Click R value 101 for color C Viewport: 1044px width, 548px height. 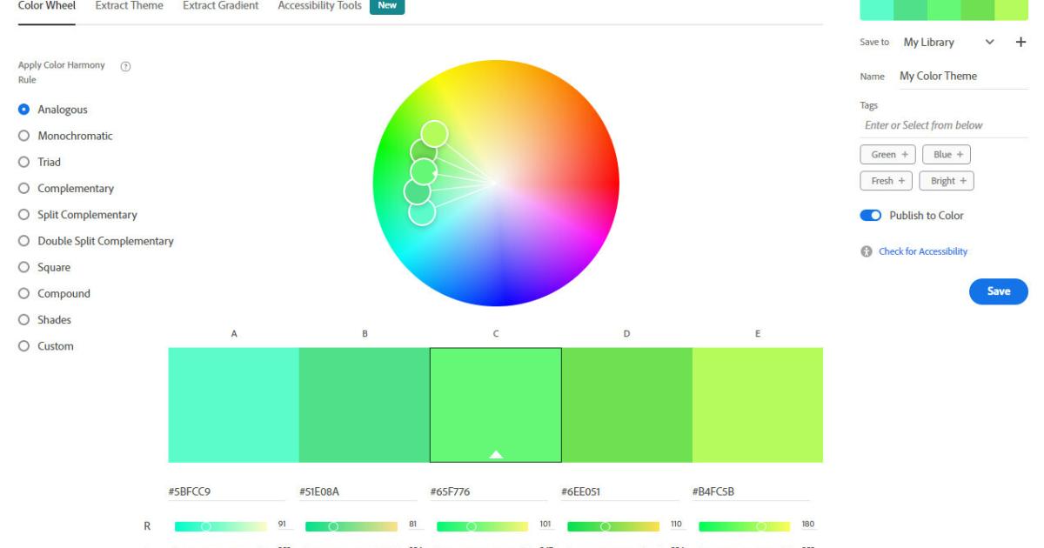pos(545,525)
